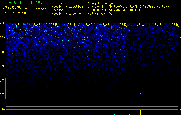
Task: Click the Observer field label
Action: (x=58, y=3)
